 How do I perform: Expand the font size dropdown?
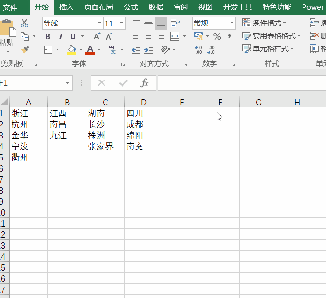coord(122,23)
